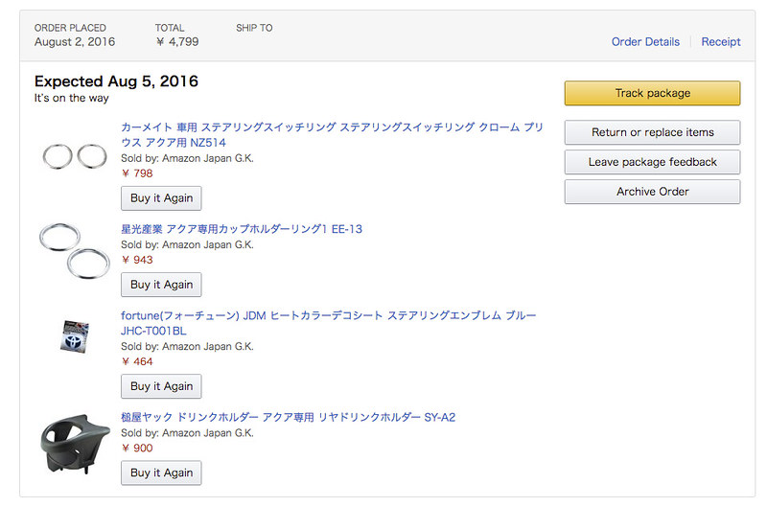Click the chrome steering switch rings thumbnail

[x=75, y=155]
